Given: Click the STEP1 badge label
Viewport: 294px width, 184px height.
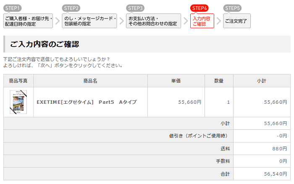Looking at the screenshot, I should click(12, 8).
